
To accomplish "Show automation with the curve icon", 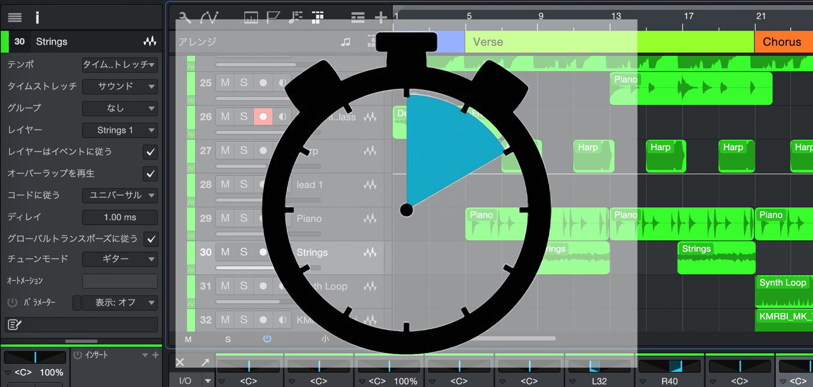I will click(x=209, y=17).
